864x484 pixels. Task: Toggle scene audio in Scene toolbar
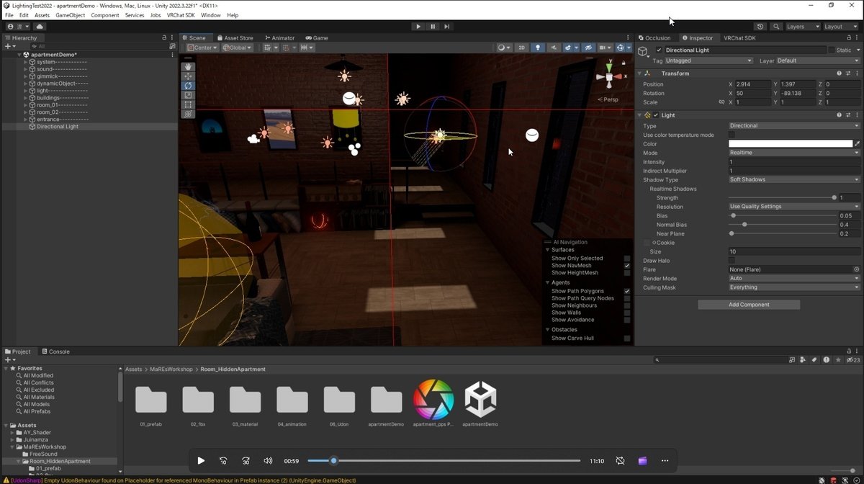pos(554,48)
